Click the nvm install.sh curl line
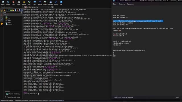This screenshot has width=182, height=102. tap(143, 28)
